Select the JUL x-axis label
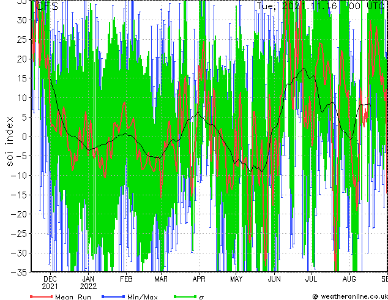This screenshot has width=388, height=300. coord(311,279)
